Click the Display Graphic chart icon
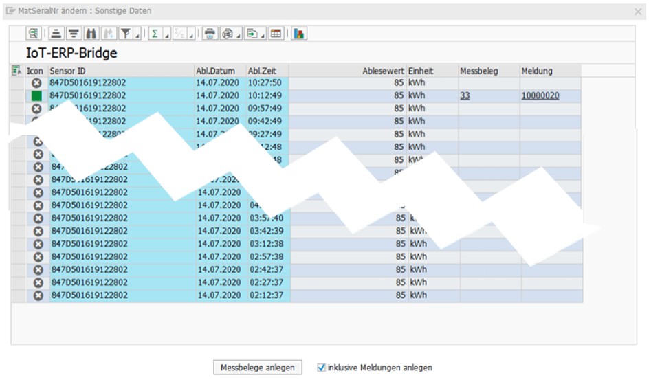Viewport: 649px width, 382px height. [298, 34]
